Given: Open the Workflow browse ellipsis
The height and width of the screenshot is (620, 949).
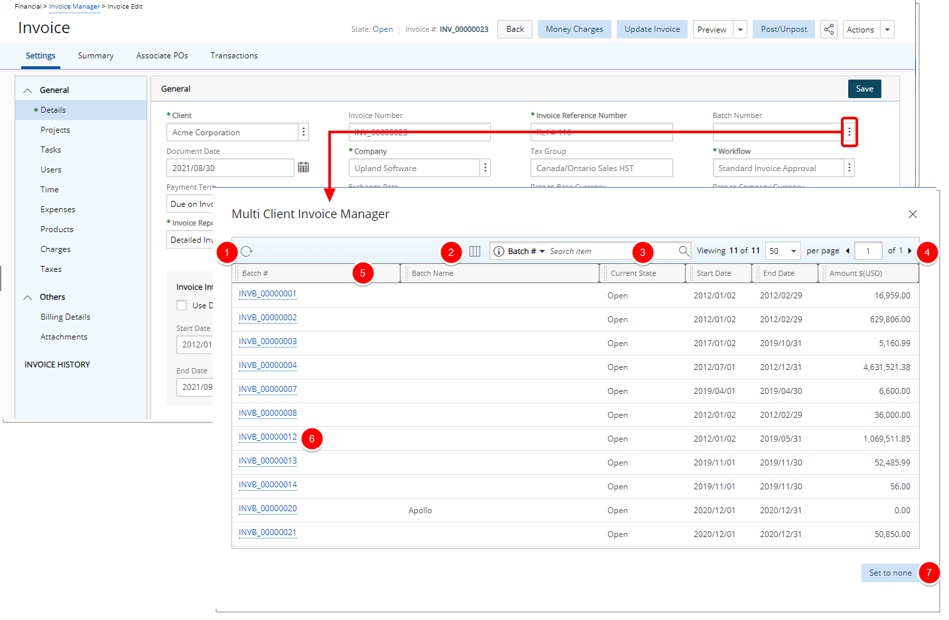Looking at the screenshot, I should click(x=849, y=168).
